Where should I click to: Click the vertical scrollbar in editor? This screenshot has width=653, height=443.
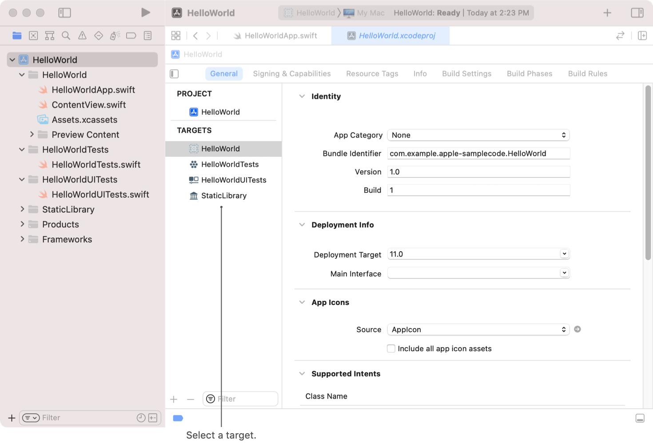tap(648, 173)
